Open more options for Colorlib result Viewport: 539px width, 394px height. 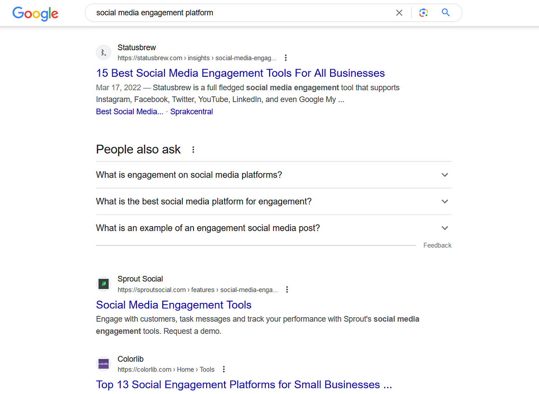tap(224, 370)
